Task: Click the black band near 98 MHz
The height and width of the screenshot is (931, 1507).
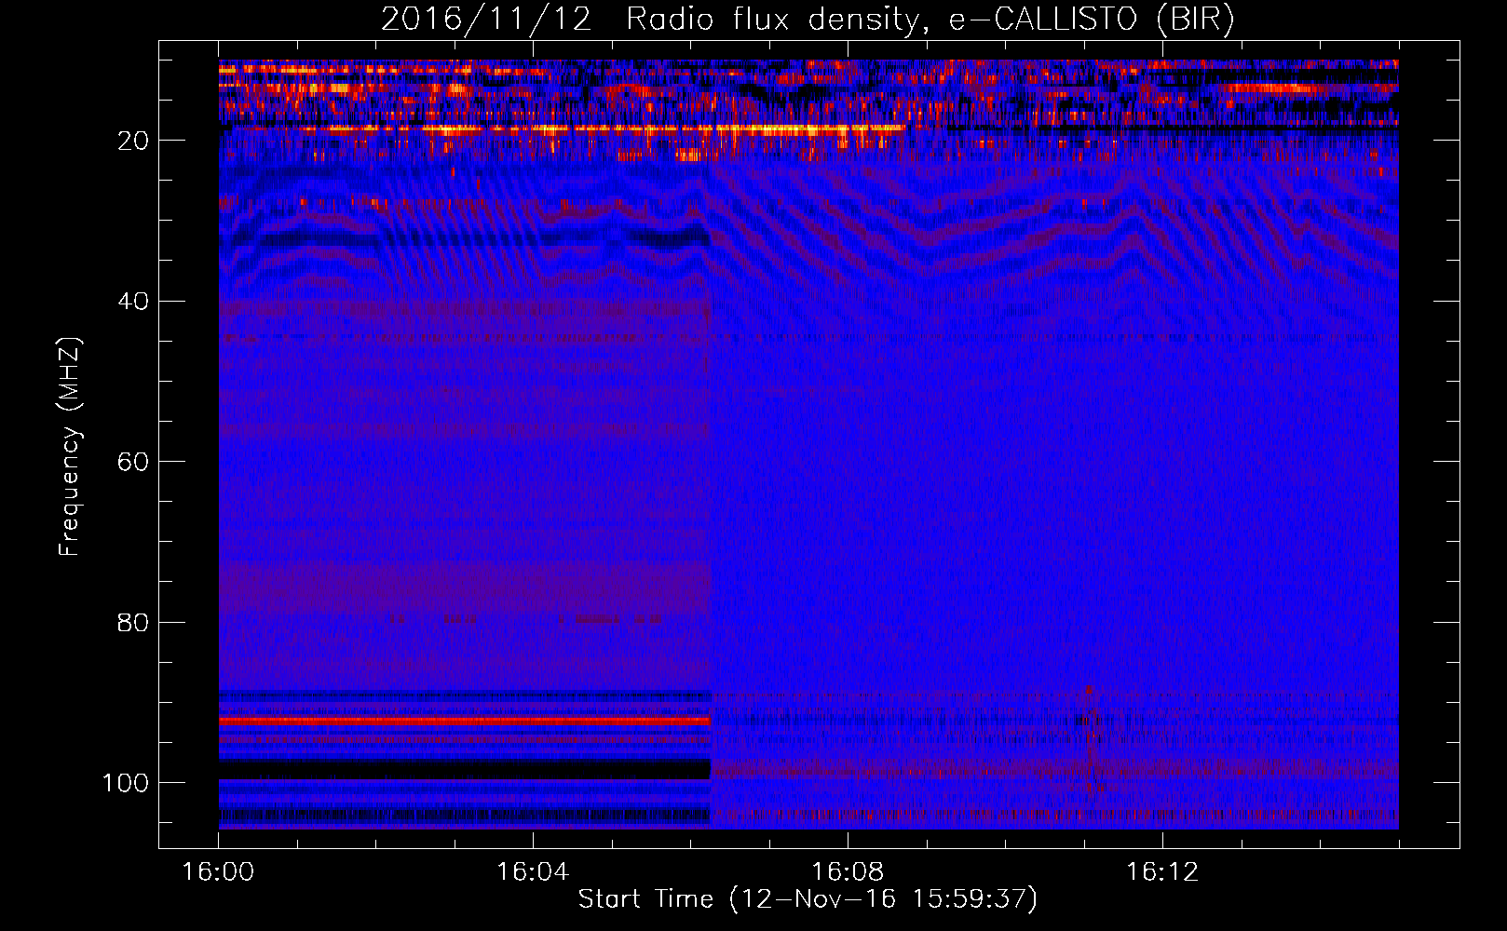Action: tap(465, 770)
